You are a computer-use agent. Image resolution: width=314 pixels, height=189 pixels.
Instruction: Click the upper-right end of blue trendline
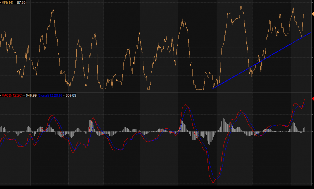(x=310, y=33)
